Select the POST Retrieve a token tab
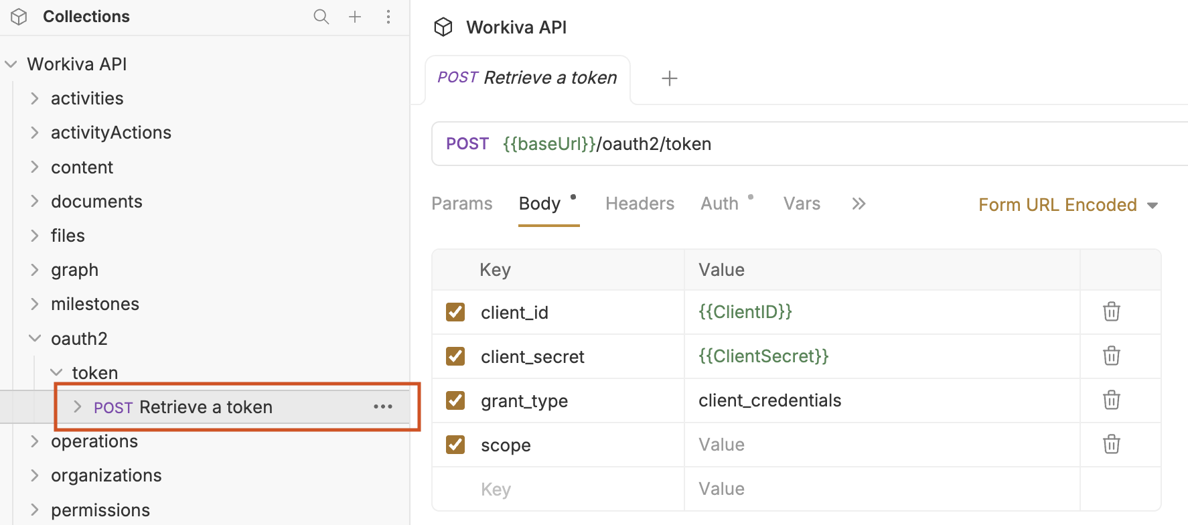This screenshot has height=525, width=1188. click(528, 78)
